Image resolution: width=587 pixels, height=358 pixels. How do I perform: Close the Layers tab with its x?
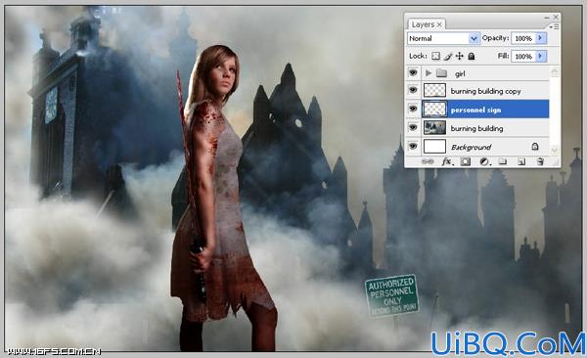tap(439, 24)
